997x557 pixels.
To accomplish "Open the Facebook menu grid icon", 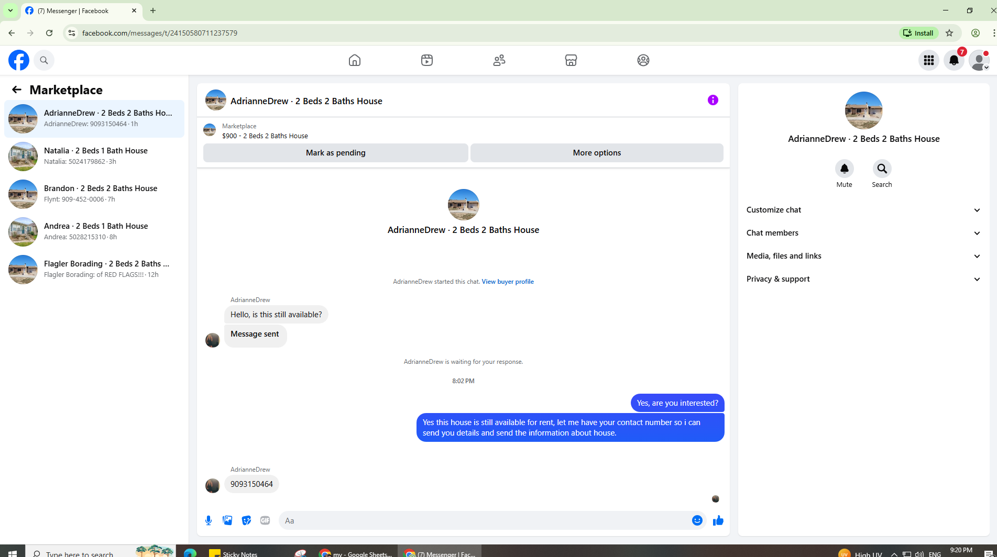I will (x=929, y=60).
